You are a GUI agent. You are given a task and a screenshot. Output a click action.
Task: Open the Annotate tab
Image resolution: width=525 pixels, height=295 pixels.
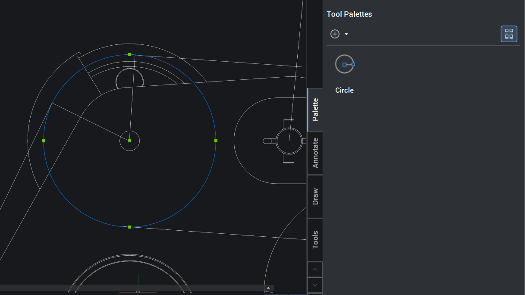pyautogui.click(x=315, y=153)
